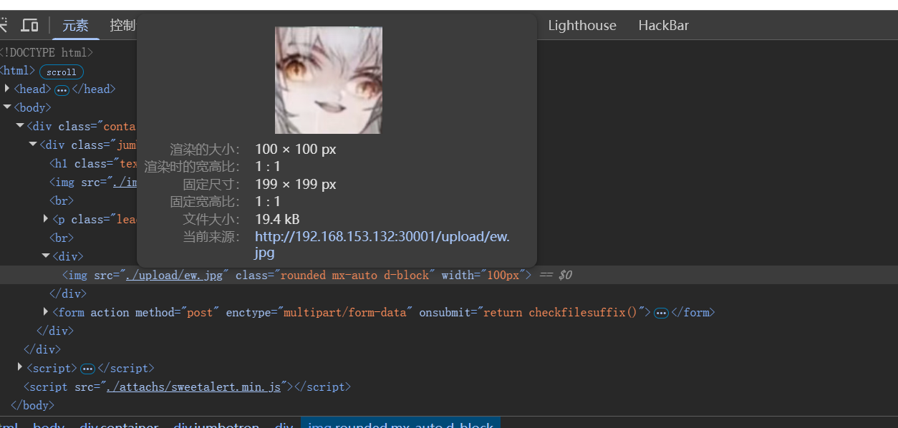This screenshot has width=898, height=428.
Task: Collapse the plain div wrapping the image
Action: pyautogui.click(x=46, y=256)
